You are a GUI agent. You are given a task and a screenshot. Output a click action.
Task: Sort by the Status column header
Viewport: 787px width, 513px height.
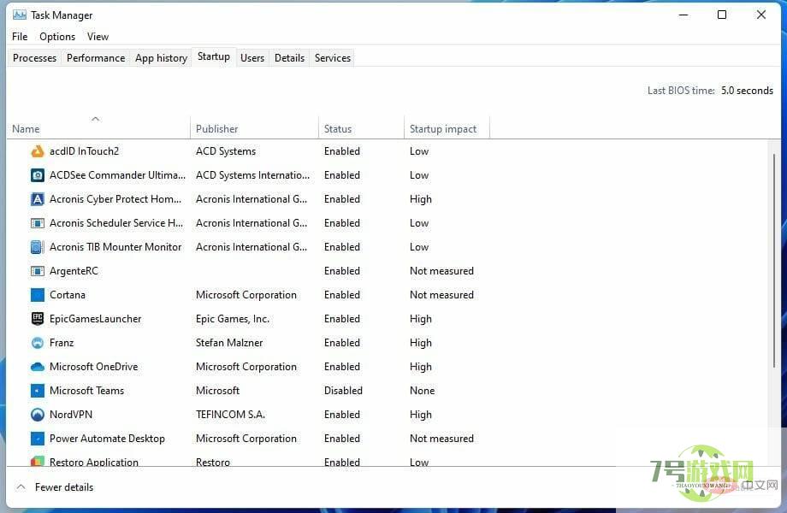[x=361, y=129]
